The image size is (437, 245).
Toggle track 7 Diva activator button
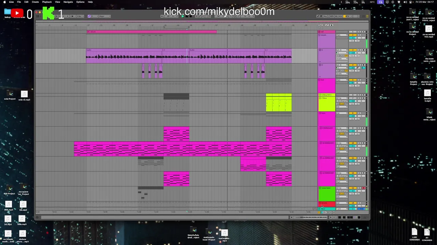point(353,98)
